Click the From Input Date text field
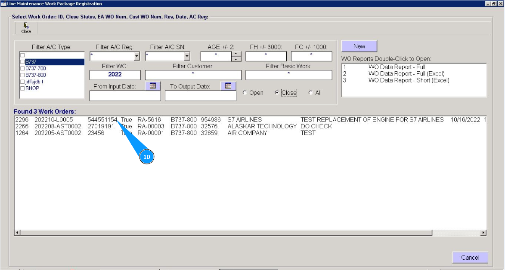Screen dimensions: 505x270 click(125, 96)
